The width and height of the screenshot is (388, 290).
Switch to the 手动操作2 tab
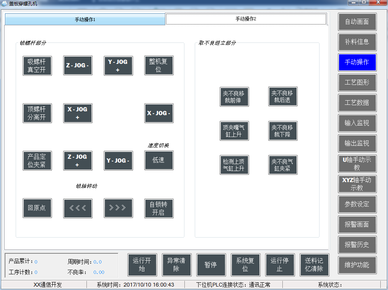tap(246, 19)
